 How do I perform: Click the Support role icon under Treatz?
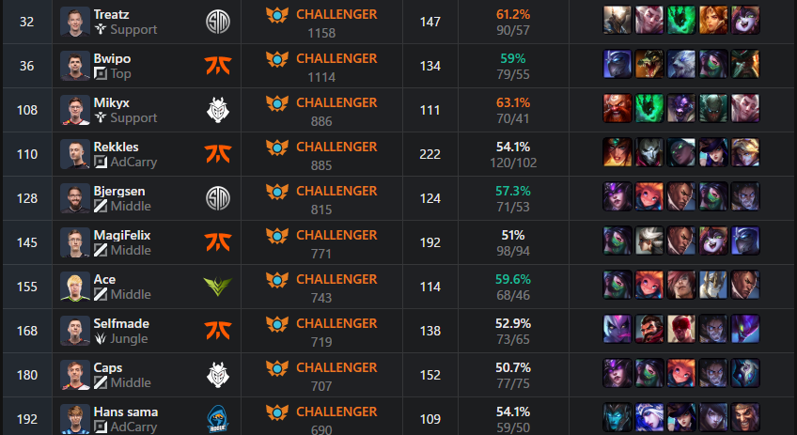(101, 29)
